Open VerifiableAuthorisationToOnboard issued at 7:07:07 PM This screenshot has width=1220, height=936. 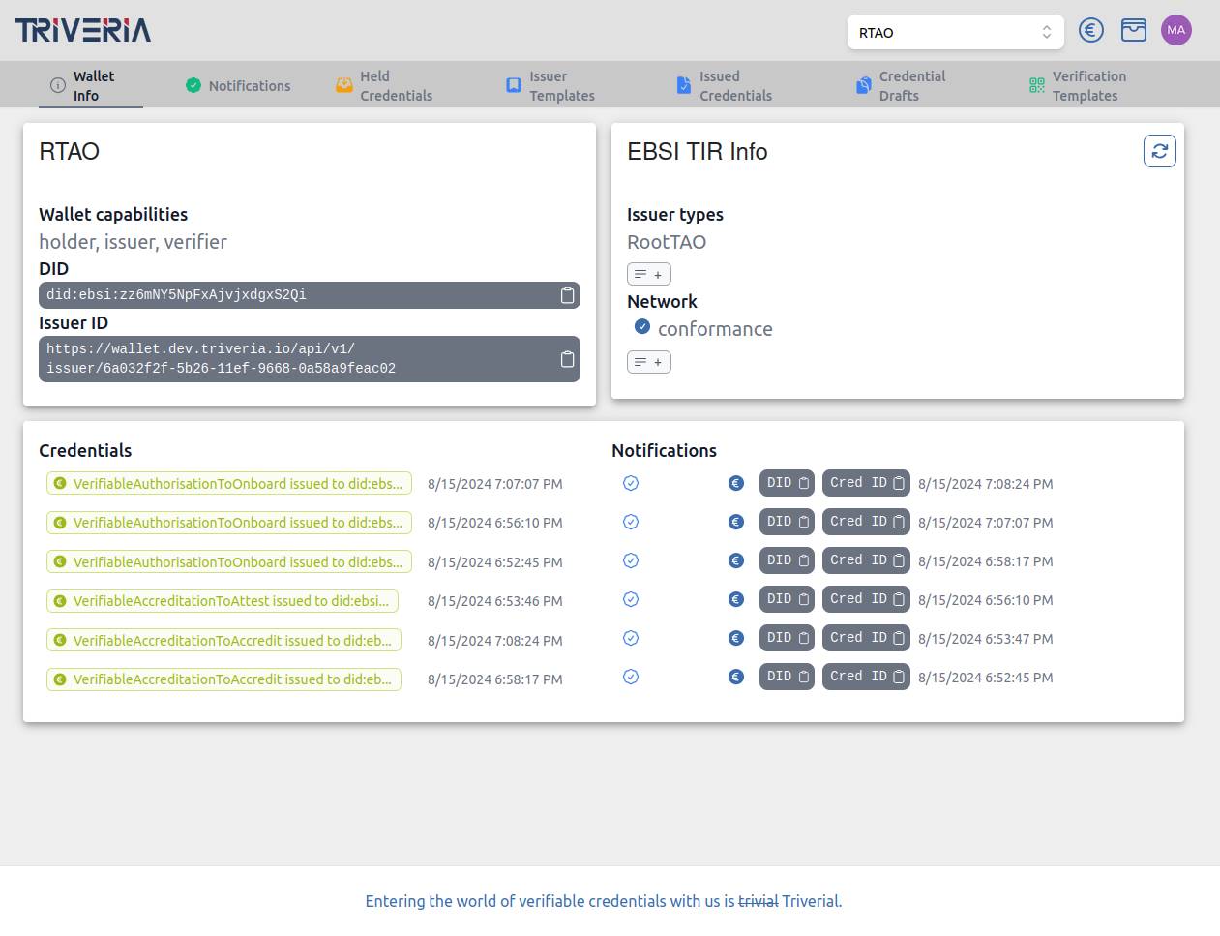[x=229, y=484]
